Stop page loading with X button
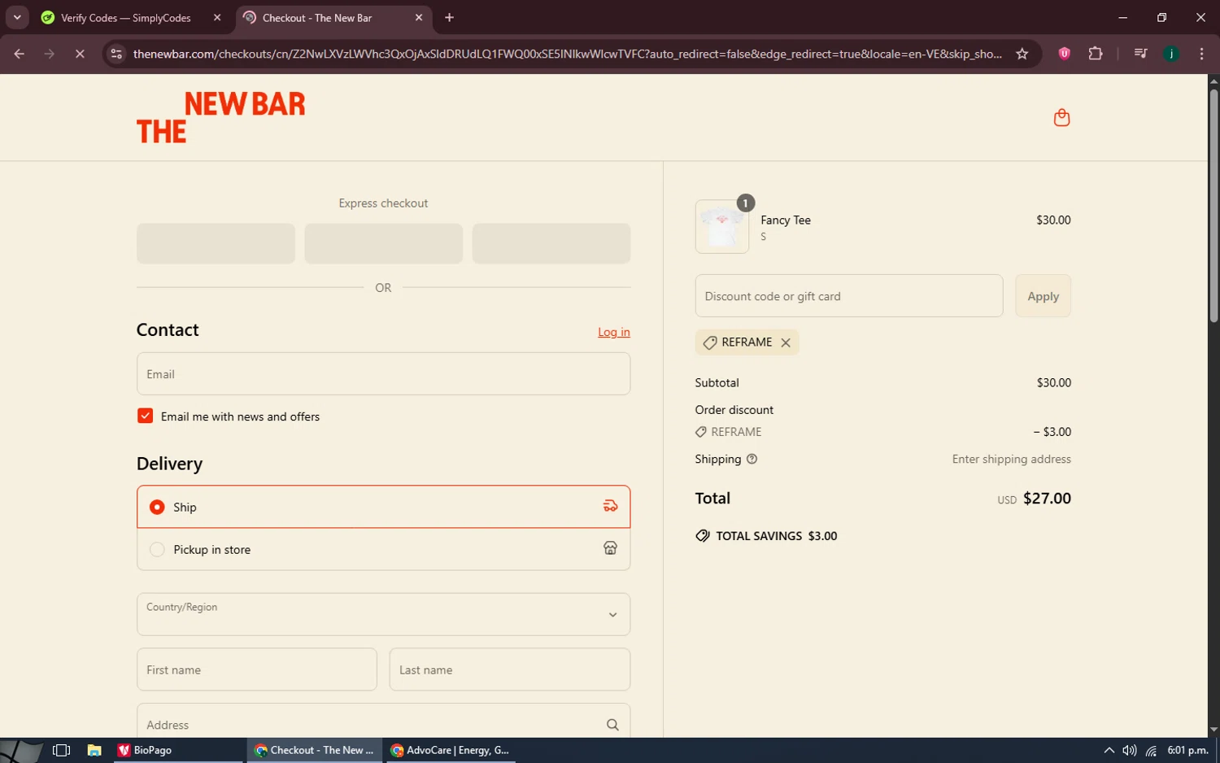This screenshot has width=1220, height=763. pyautogui.click(x=80, y=54)
